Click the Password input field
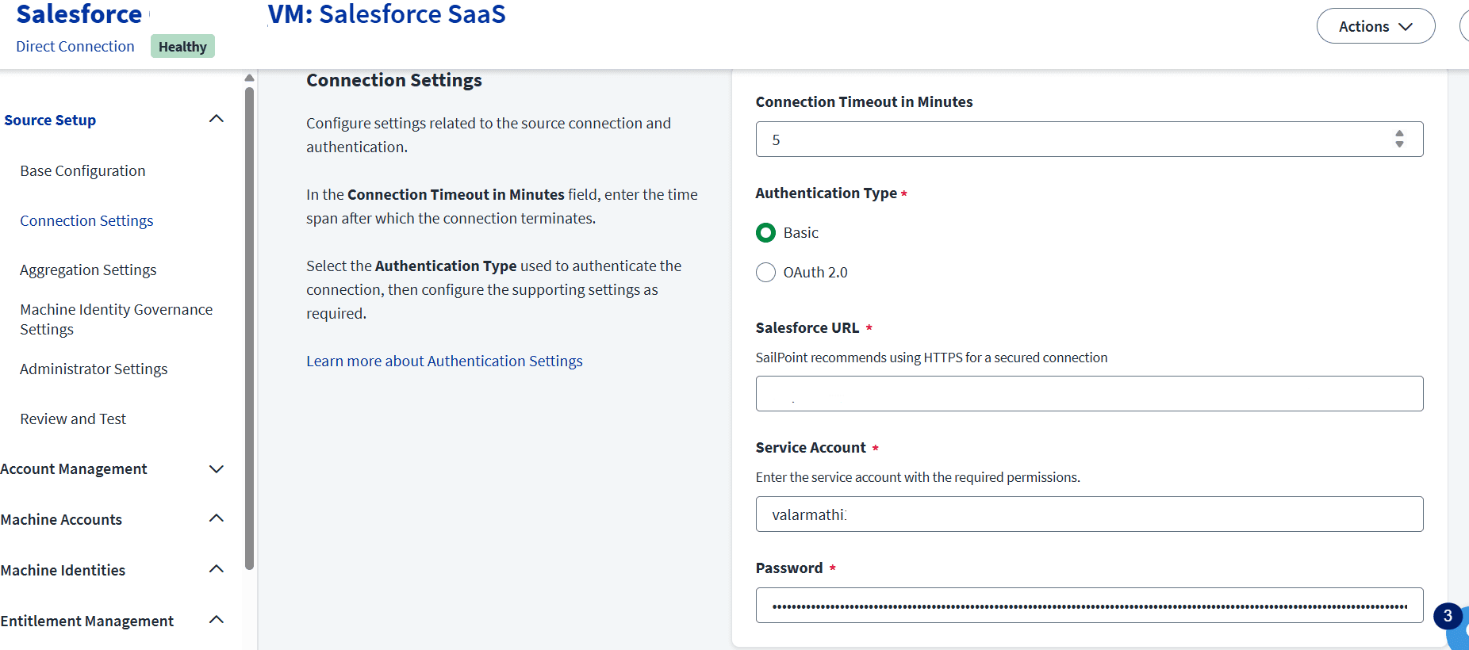The width and height of the screenshot is (1469, 650). point(1089,605)
